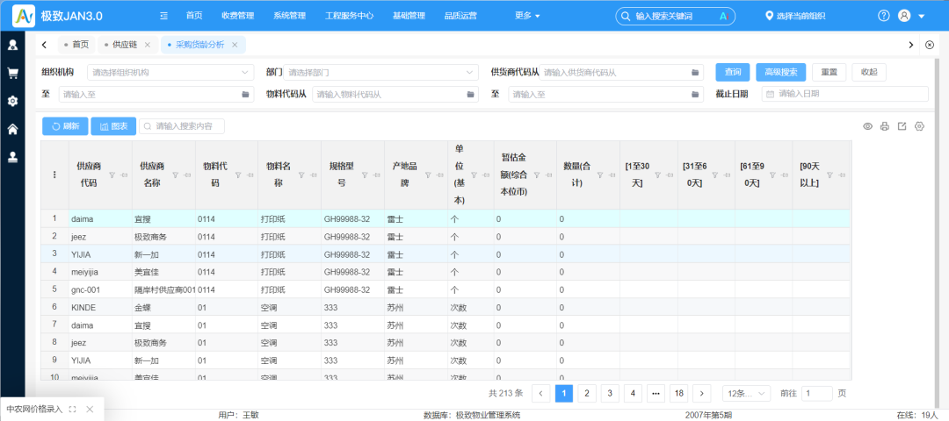The height and width of the screenshot is (421, 949).
Task: Close the 采购货龄分析 tab
Action: 235,45
